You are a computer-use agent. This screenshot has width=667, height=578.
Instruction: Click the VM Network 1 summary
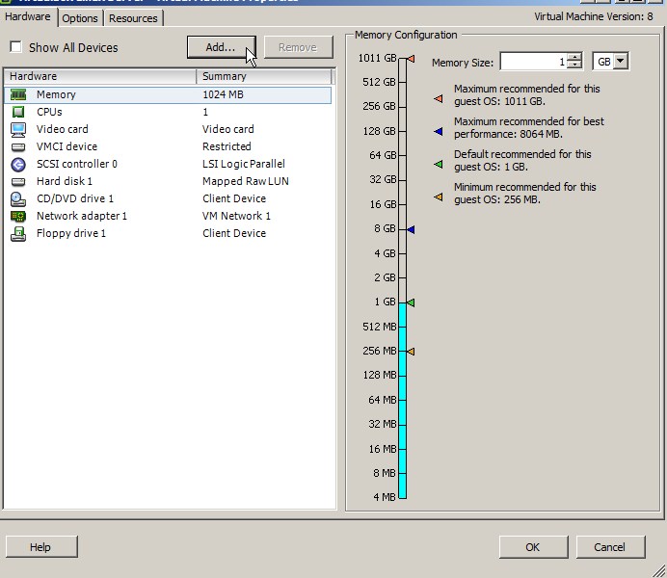pos(236,217)
